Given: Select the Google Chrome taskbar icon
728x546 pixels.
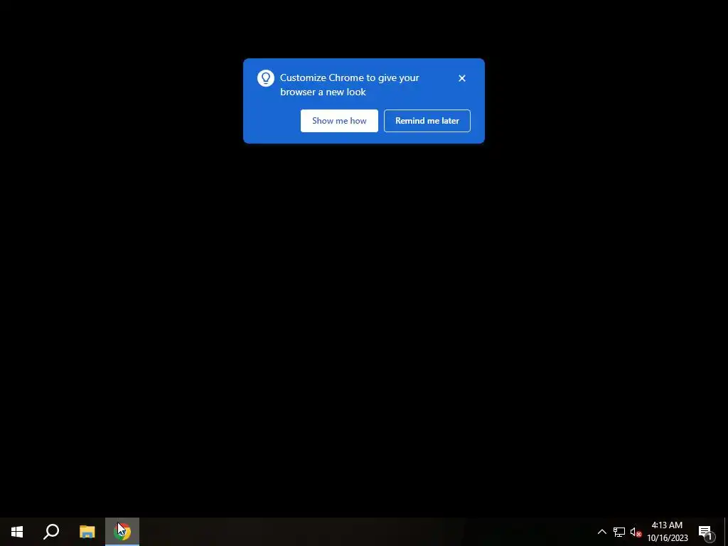Looking at the screenshot, I should pyautogui.click(x=122, y=532).
